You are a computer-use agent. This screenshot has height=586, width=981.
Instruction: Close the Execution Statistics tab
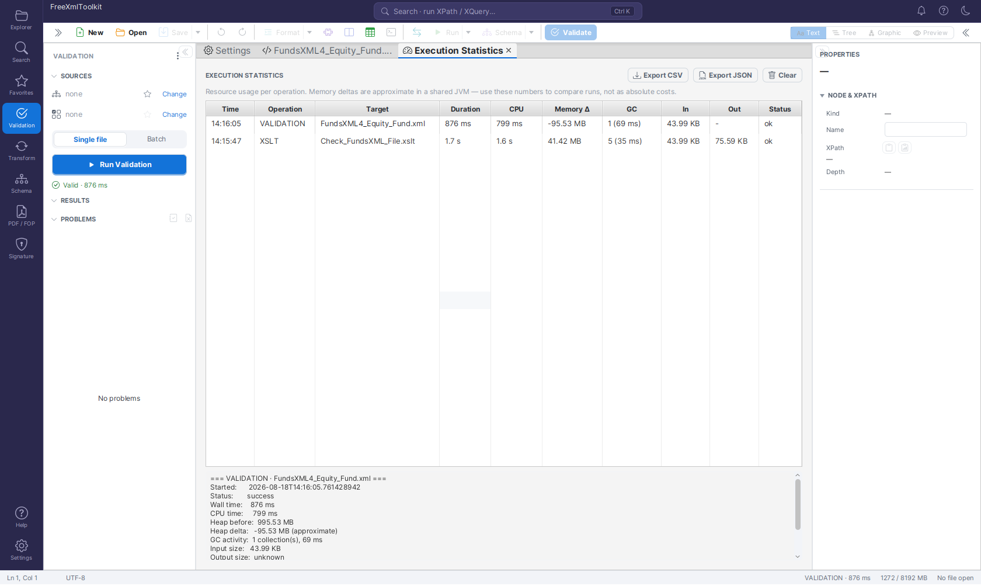point(509,51)
